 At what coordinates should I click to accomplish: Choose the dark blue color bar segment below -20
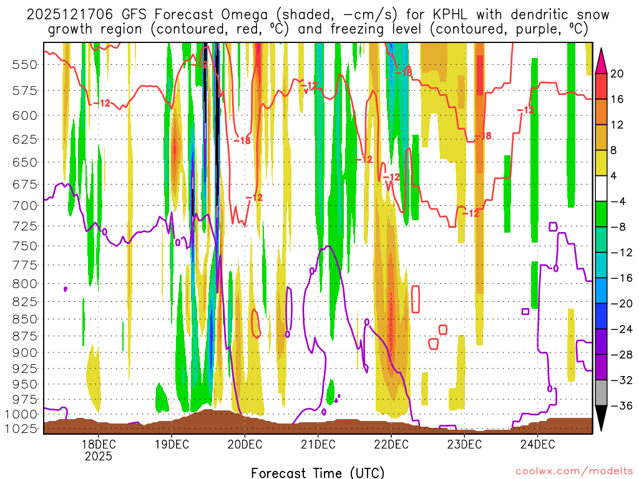click(601, 316)
